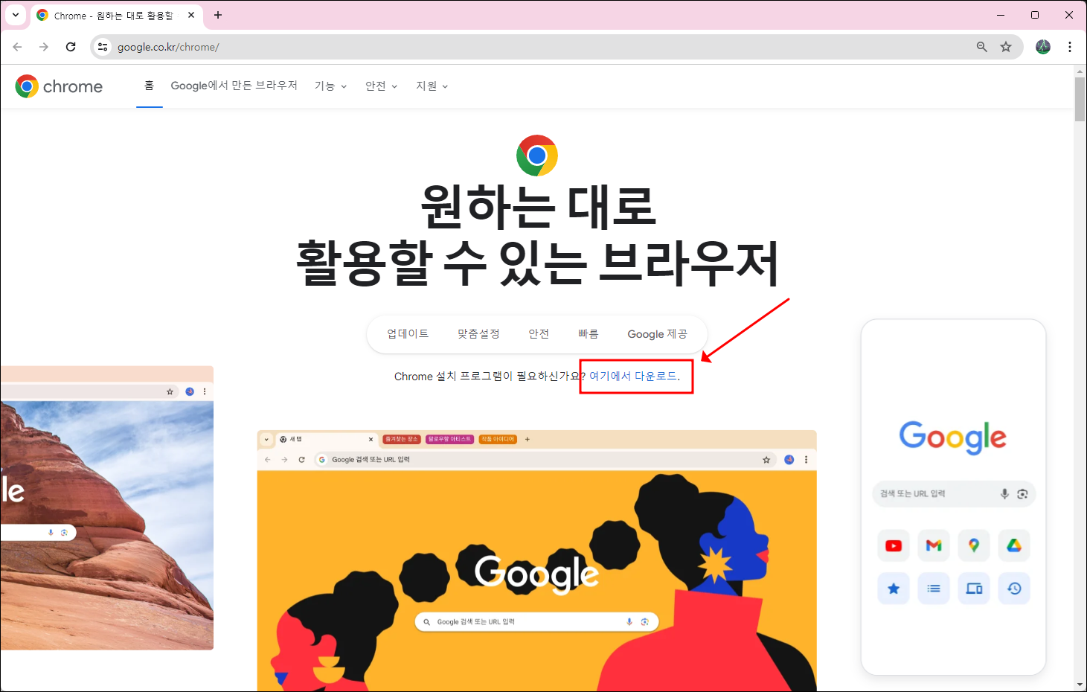Select the 맞춤설정 pill tab
Image resolution: width=1087 pixels, height=692 pixels.
[478, 334]
